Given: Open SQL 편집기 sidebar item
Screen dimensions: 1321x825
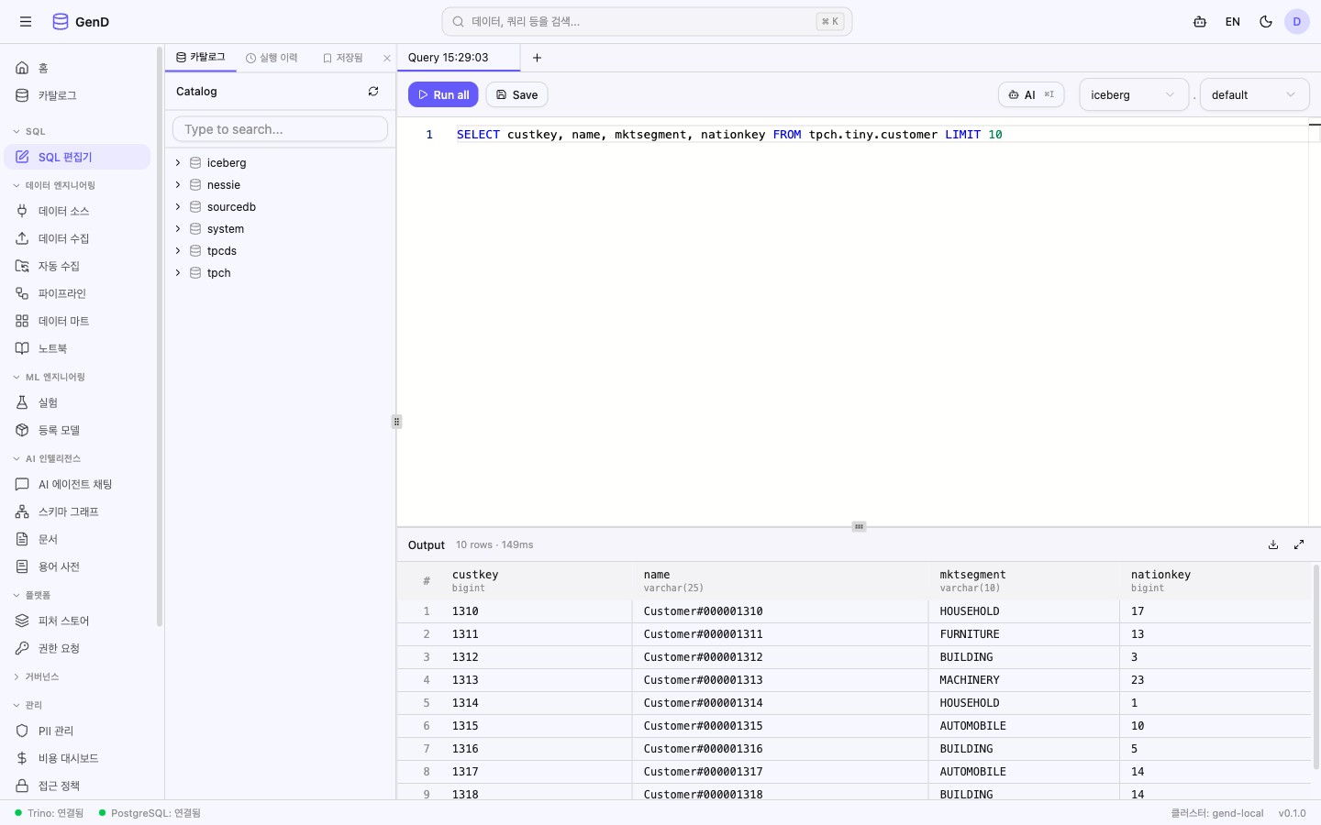Looking at the screenshot, I should click(x=77, y=157).
